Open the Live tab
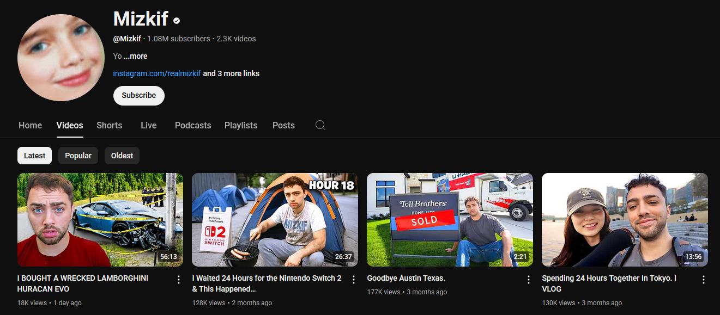 [148, 125]
